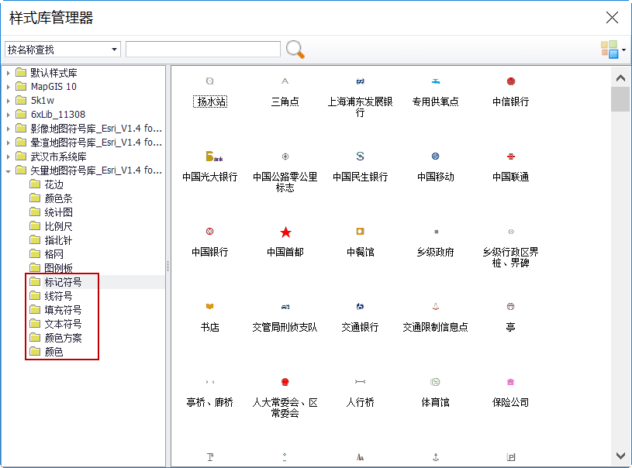The height and width of the screenshot is (468, 632).
Task: Select the 书店 symbol icon
Action: click(x=209, y=307)
